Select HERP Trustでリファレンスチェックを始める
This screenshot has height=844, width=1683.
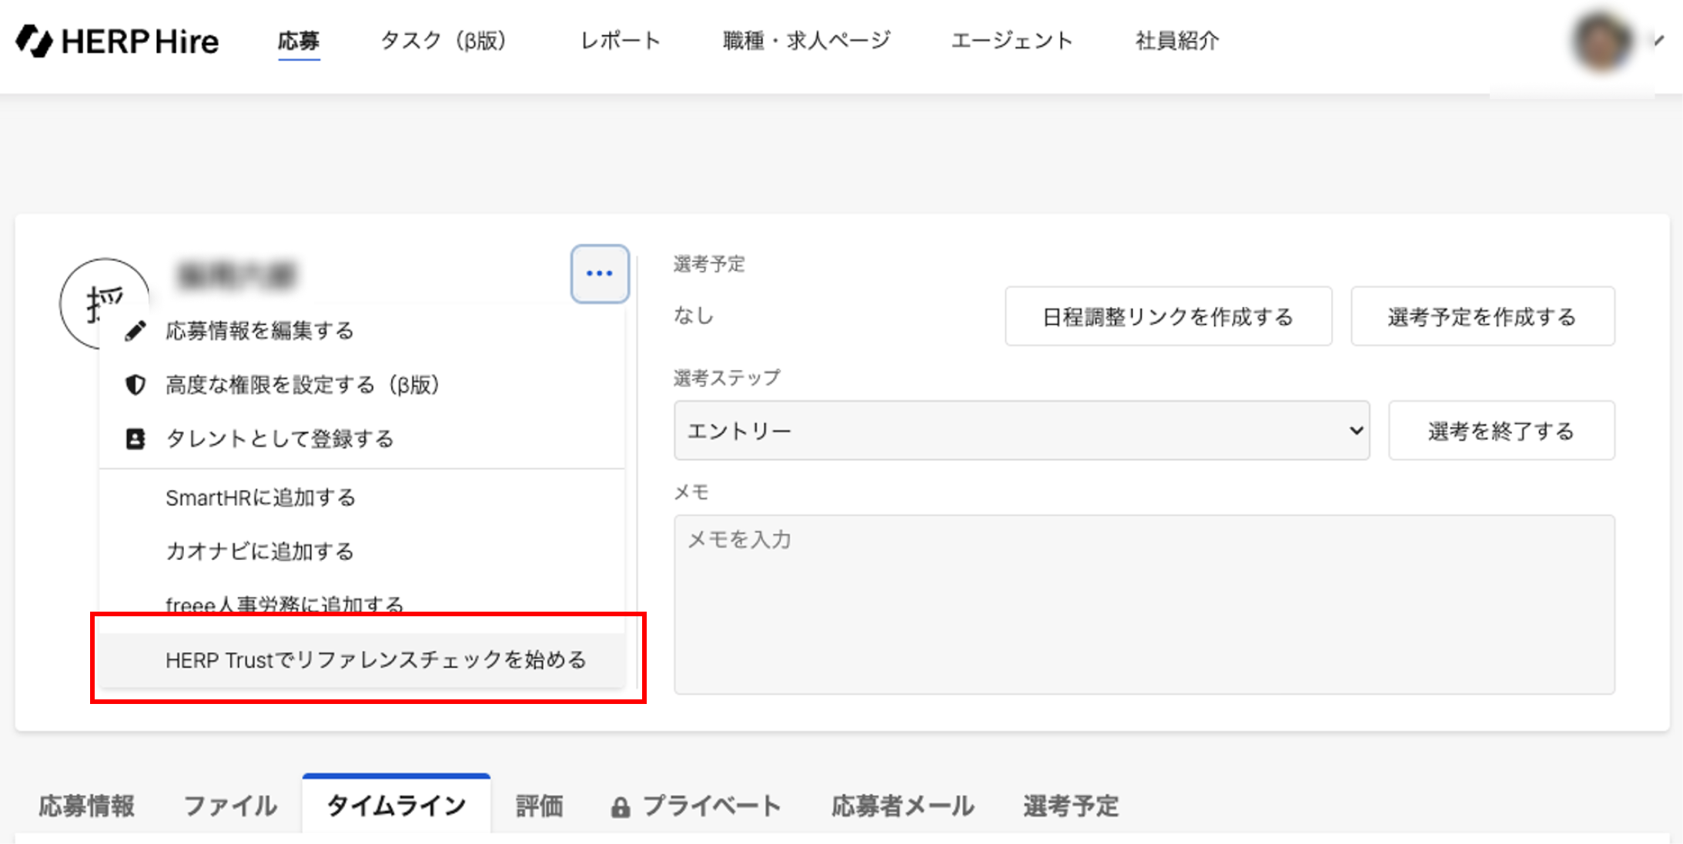coord(362,660)
